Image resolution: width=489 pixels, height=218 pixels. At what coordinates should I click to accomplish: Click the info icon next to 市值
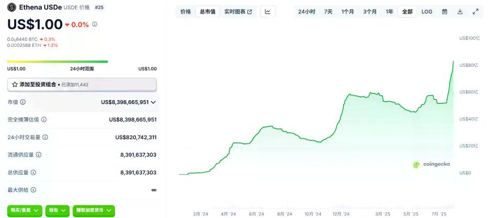click(23, 102)
